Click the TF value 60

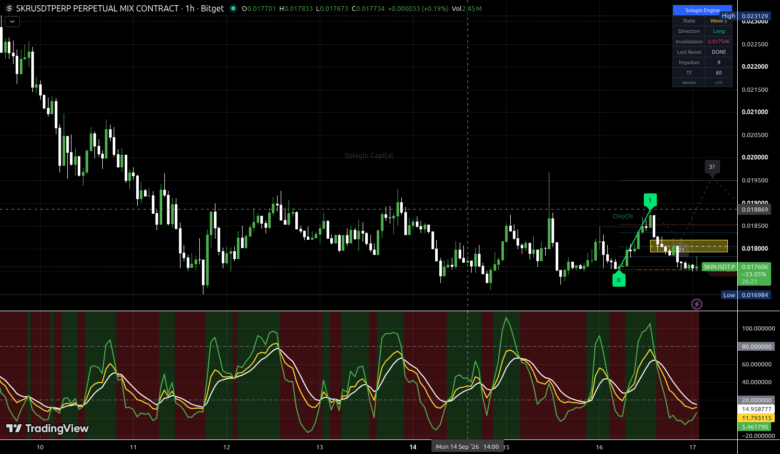[719, 73]
